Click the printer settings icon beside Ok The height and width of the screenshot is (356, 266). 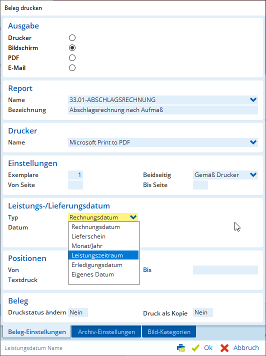[x=181, y=348]
